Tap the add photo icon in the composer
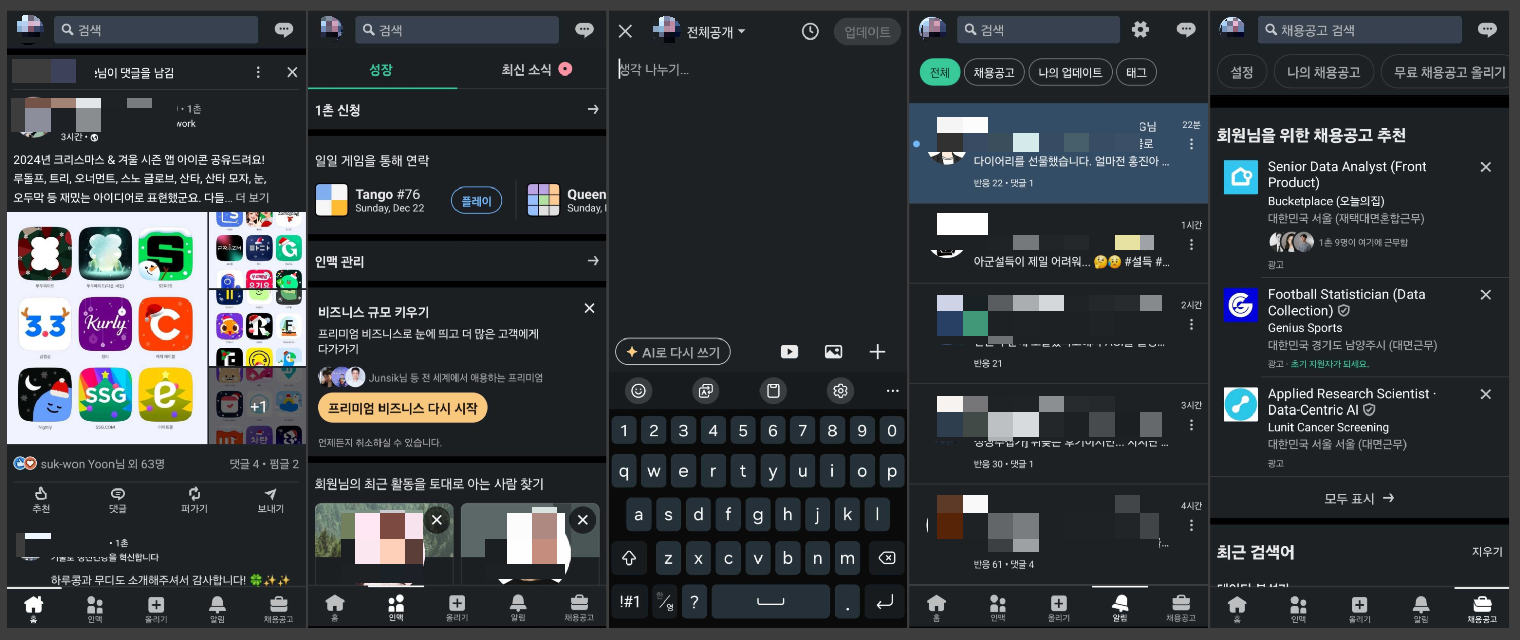Image resolution: width=1520 pixels, height=640 pixels. click(833, 352)
